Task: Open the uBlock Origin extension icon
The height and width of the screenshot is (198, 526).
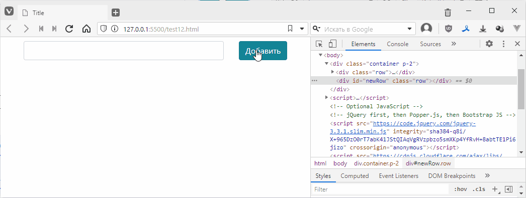Action: click(x=449, y=29)
